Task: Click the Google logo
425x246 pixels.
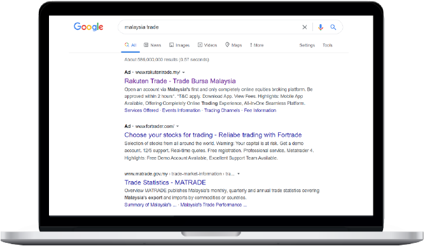Action: 88,27
